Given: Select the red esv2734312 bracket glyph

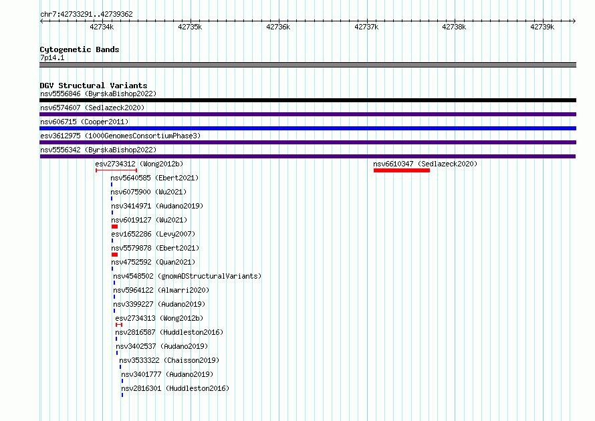Looking at the screenshot, I should (x=116, y=170).
